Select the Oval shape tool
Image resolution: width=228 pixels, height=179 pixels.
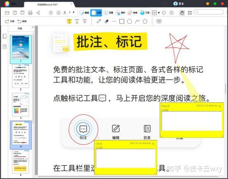coord(129,21)
